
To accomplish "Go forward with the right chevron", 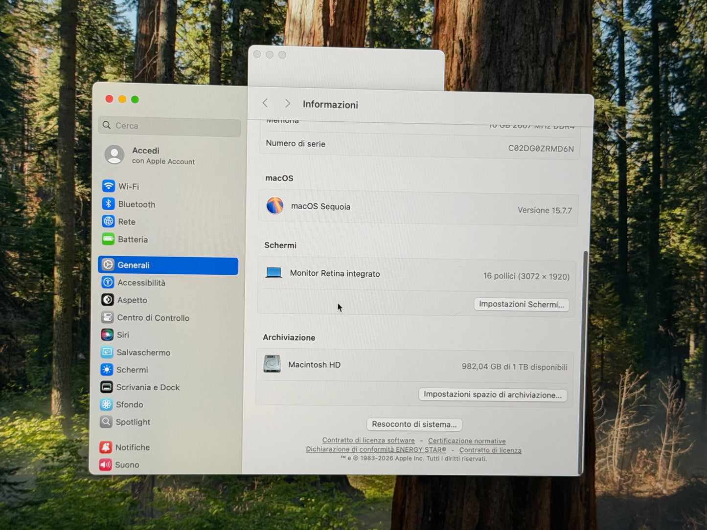I will click(x=287, y=104).
